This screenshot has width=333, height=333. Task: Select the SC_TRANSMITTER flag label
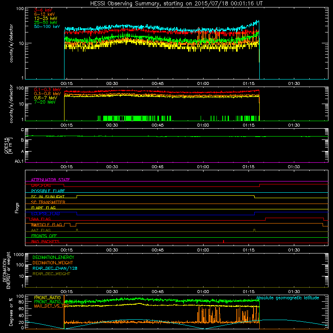pyautogui.click(x=48, y=202)
